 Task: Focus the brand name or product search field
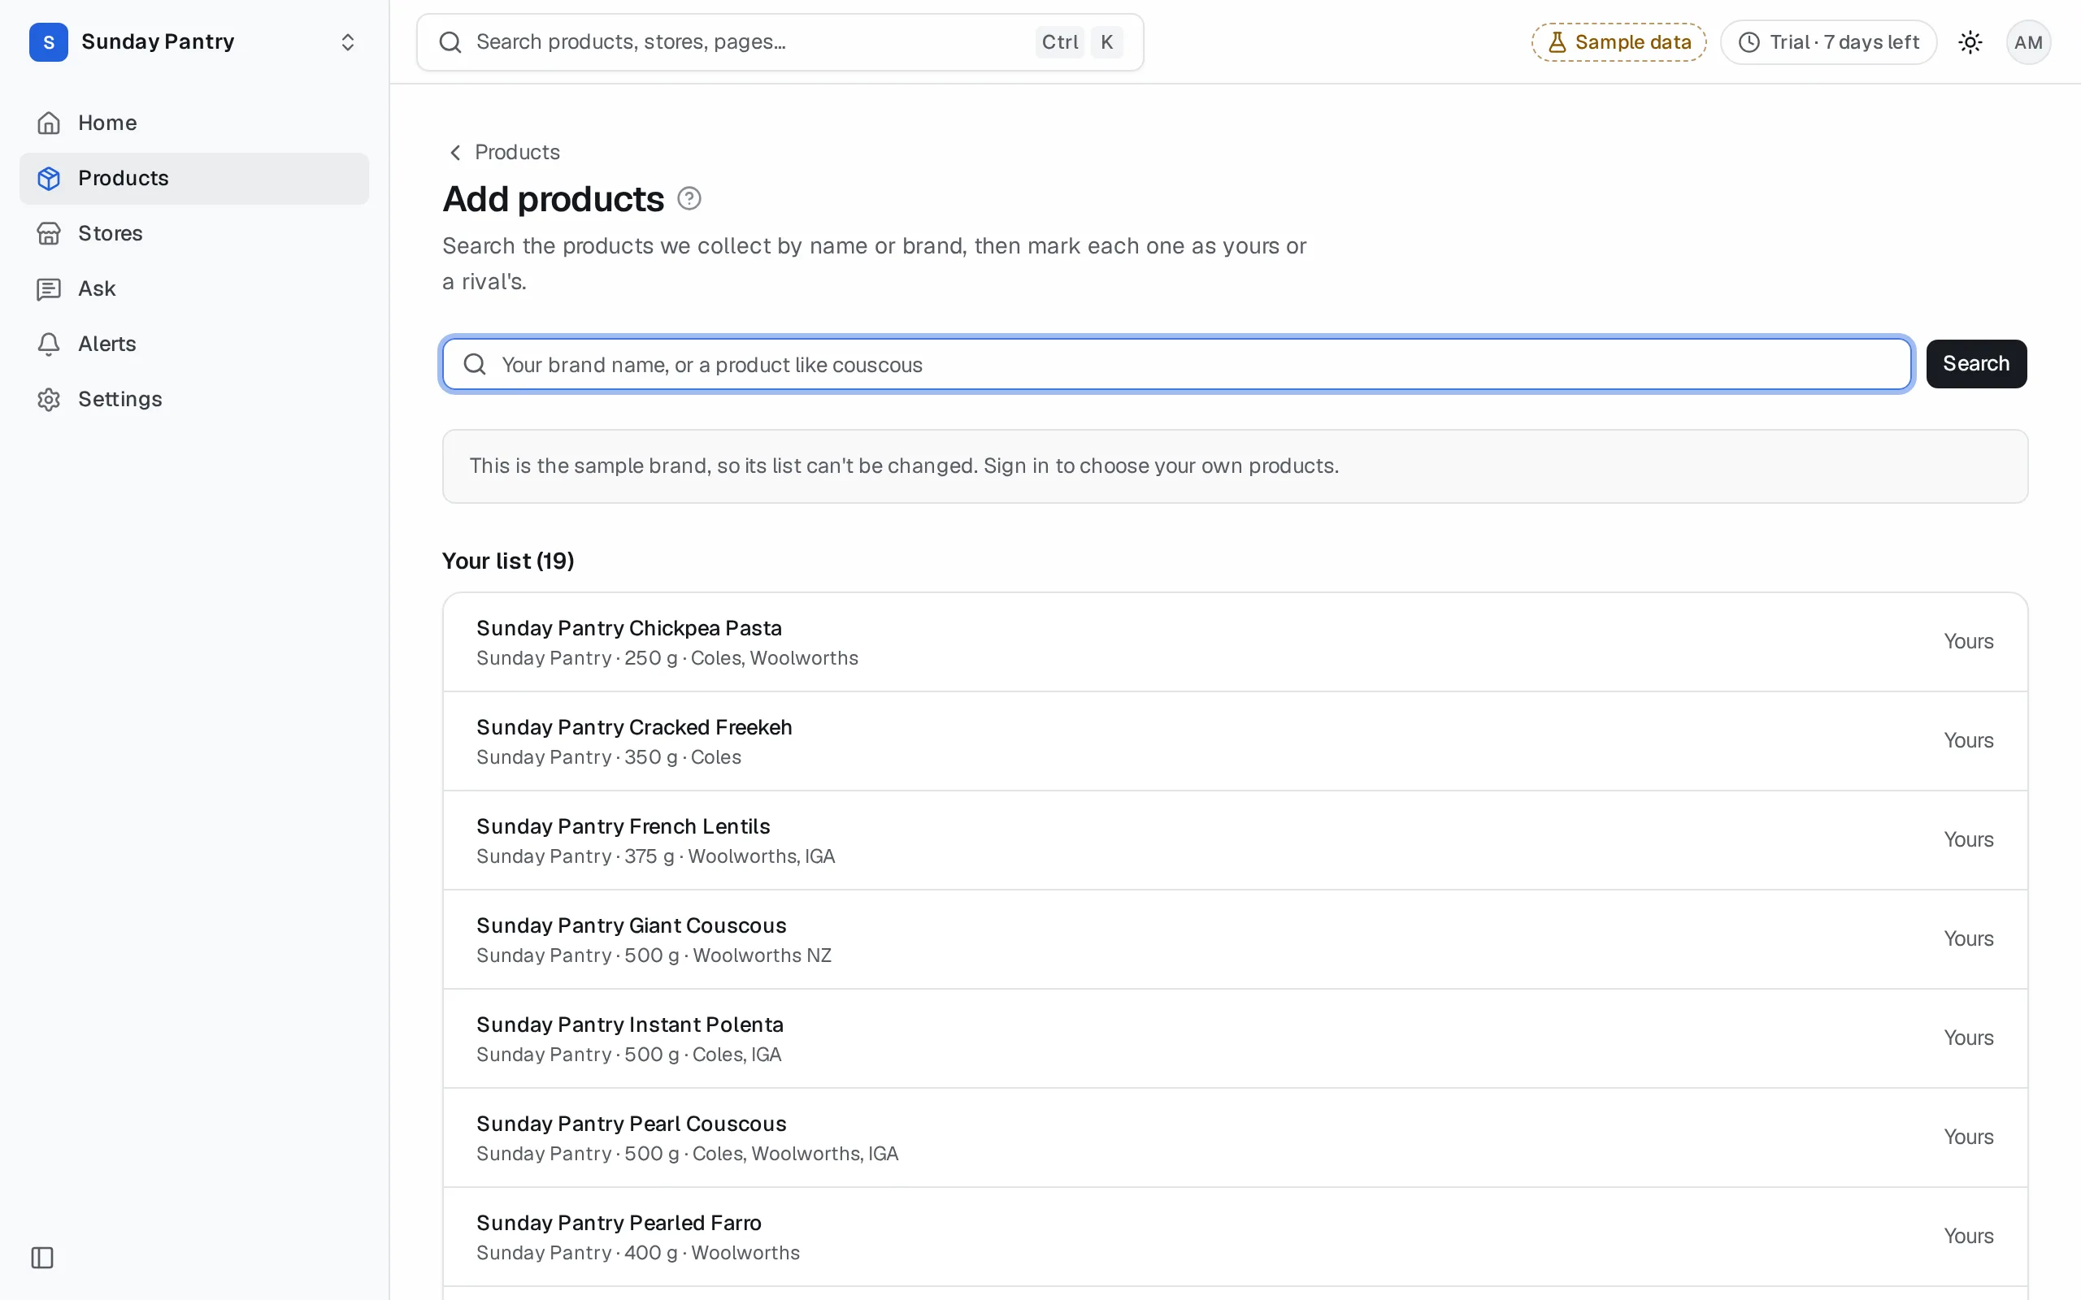tap(1177, 365)
